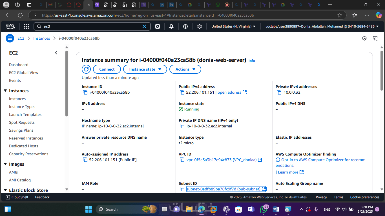Open region selector United States (N. Virginia)

point(233,26)
